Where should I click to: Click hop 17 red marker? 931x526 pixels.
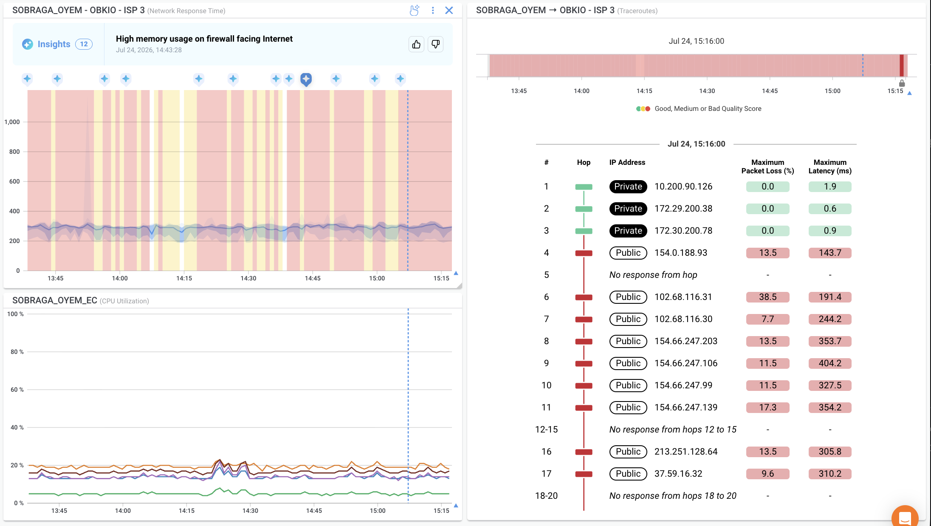tap(584, 474)
